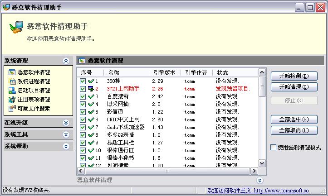Expand the 在线升级 section
Screen dimensions: 328x196
66,123
